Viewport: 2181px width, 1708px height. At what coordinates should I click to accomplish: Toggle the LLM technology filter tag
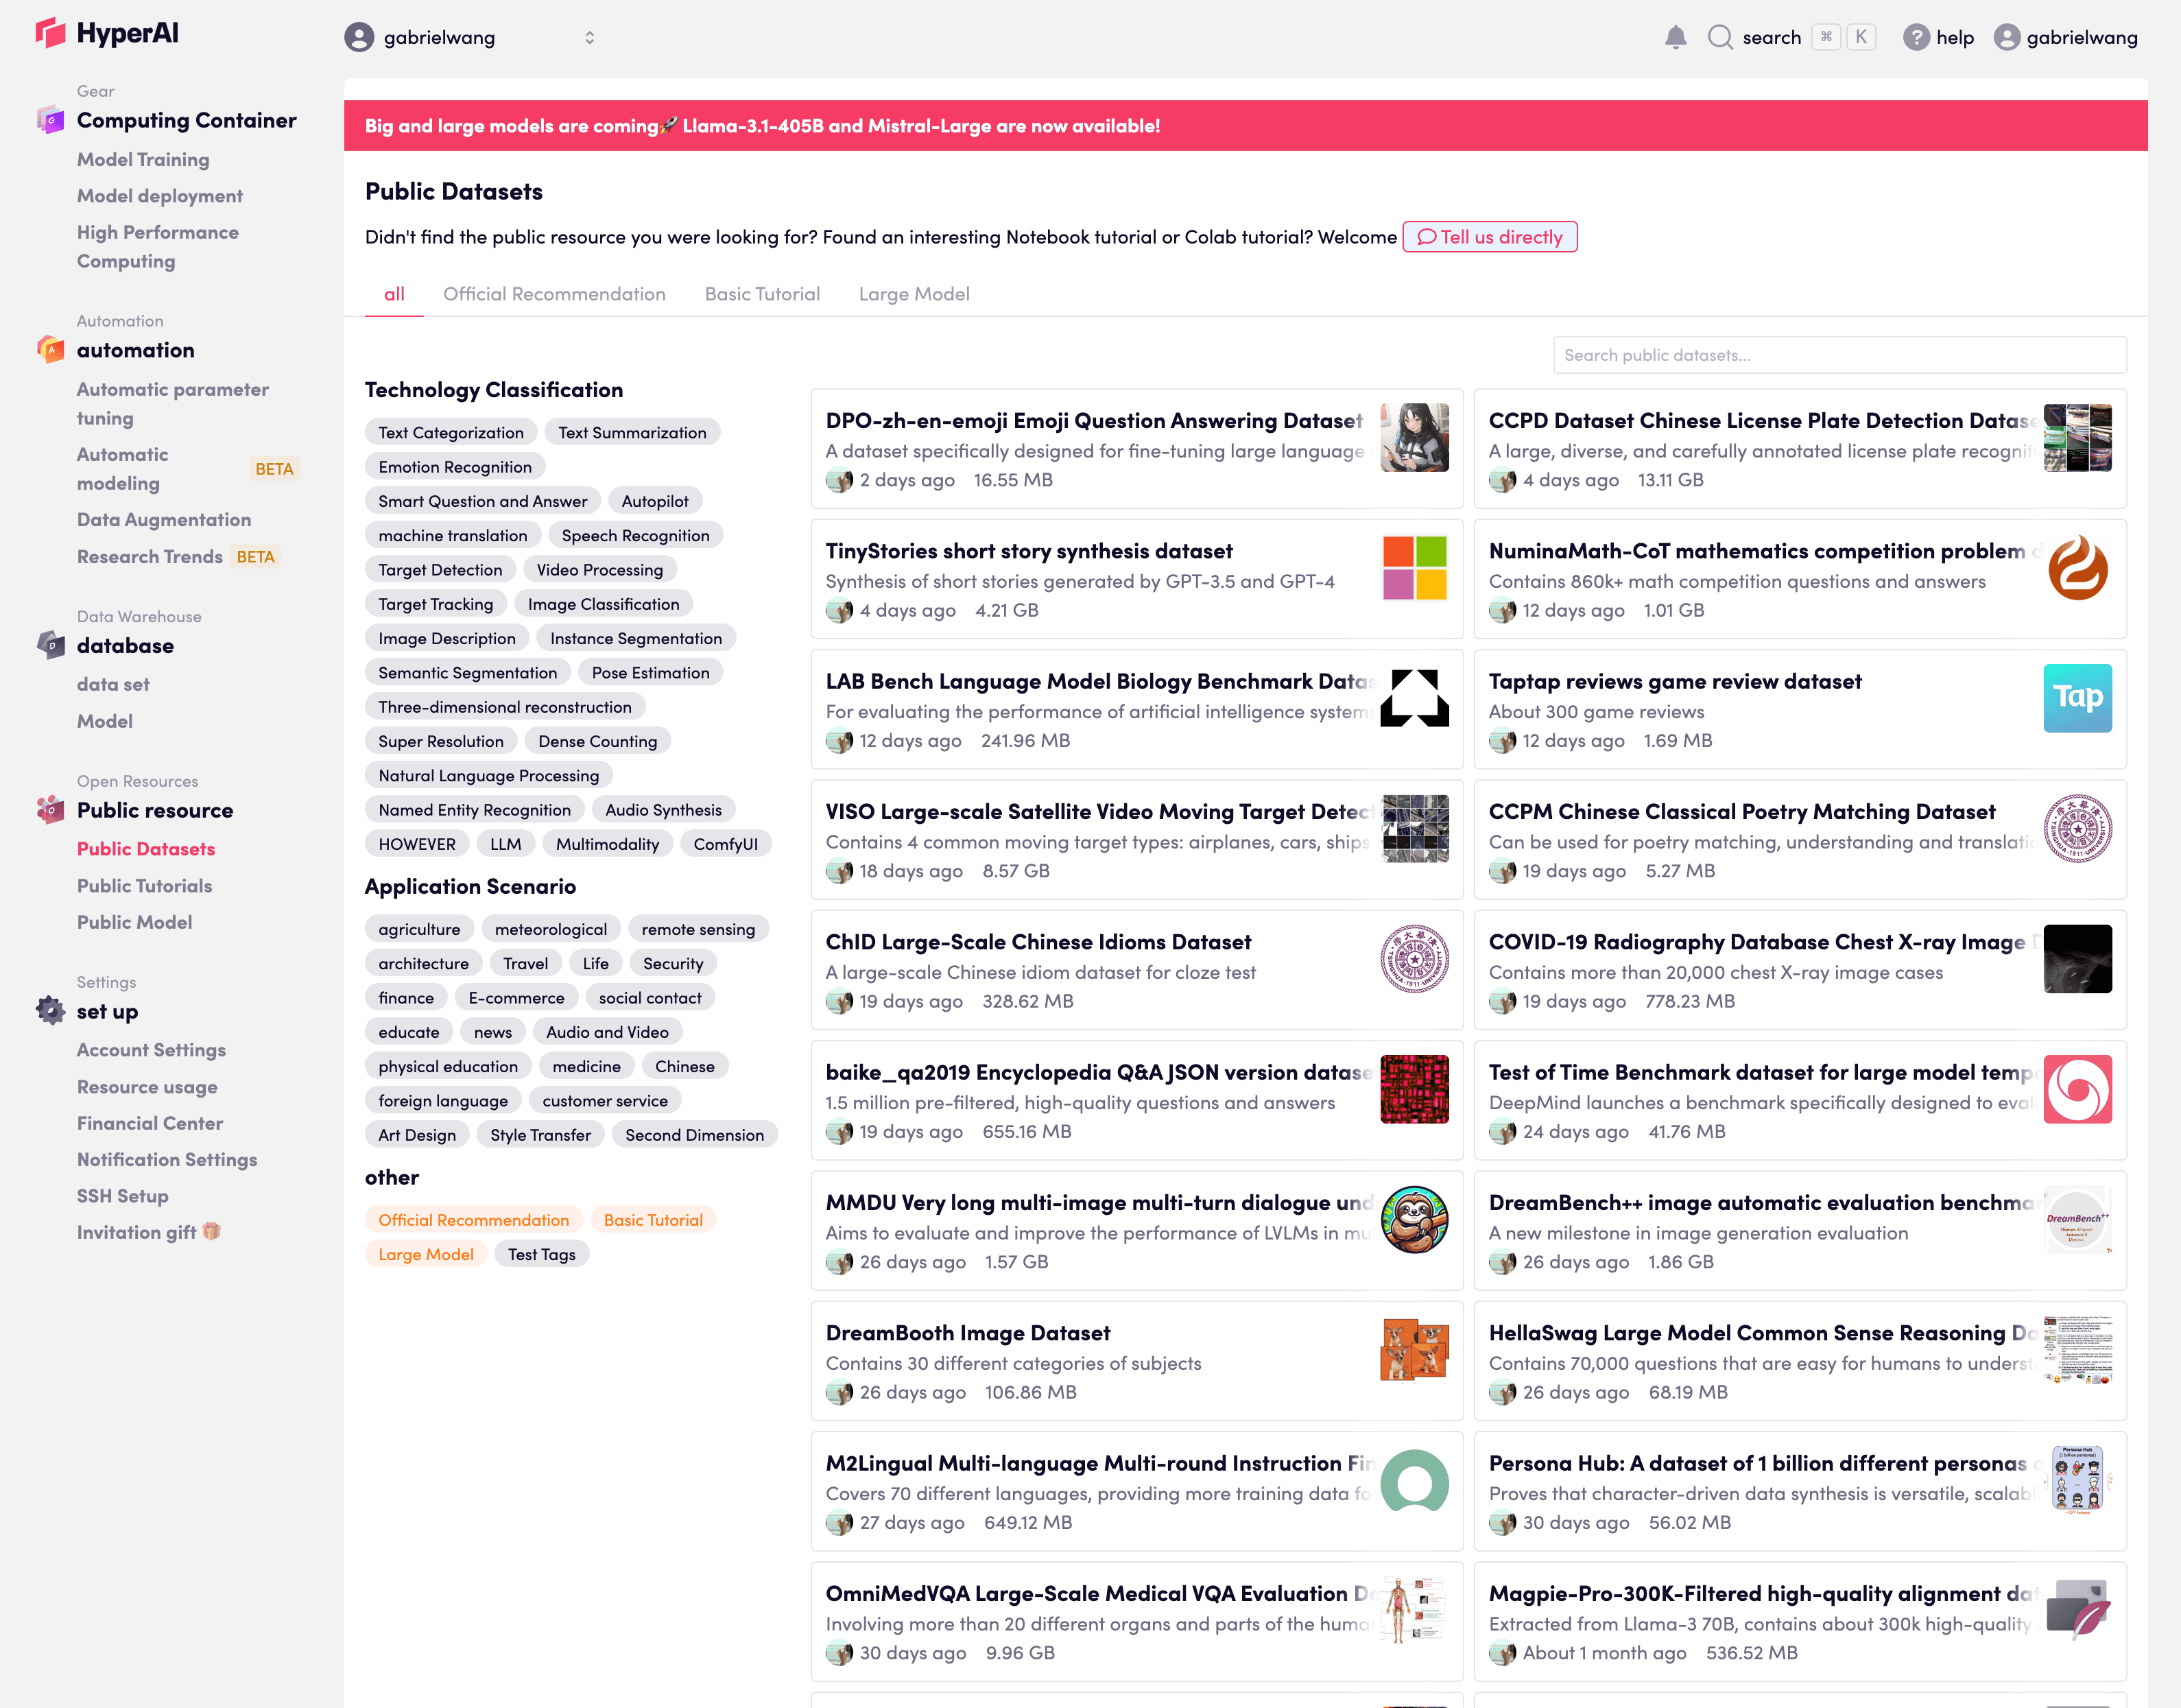[x=505, y=844]
